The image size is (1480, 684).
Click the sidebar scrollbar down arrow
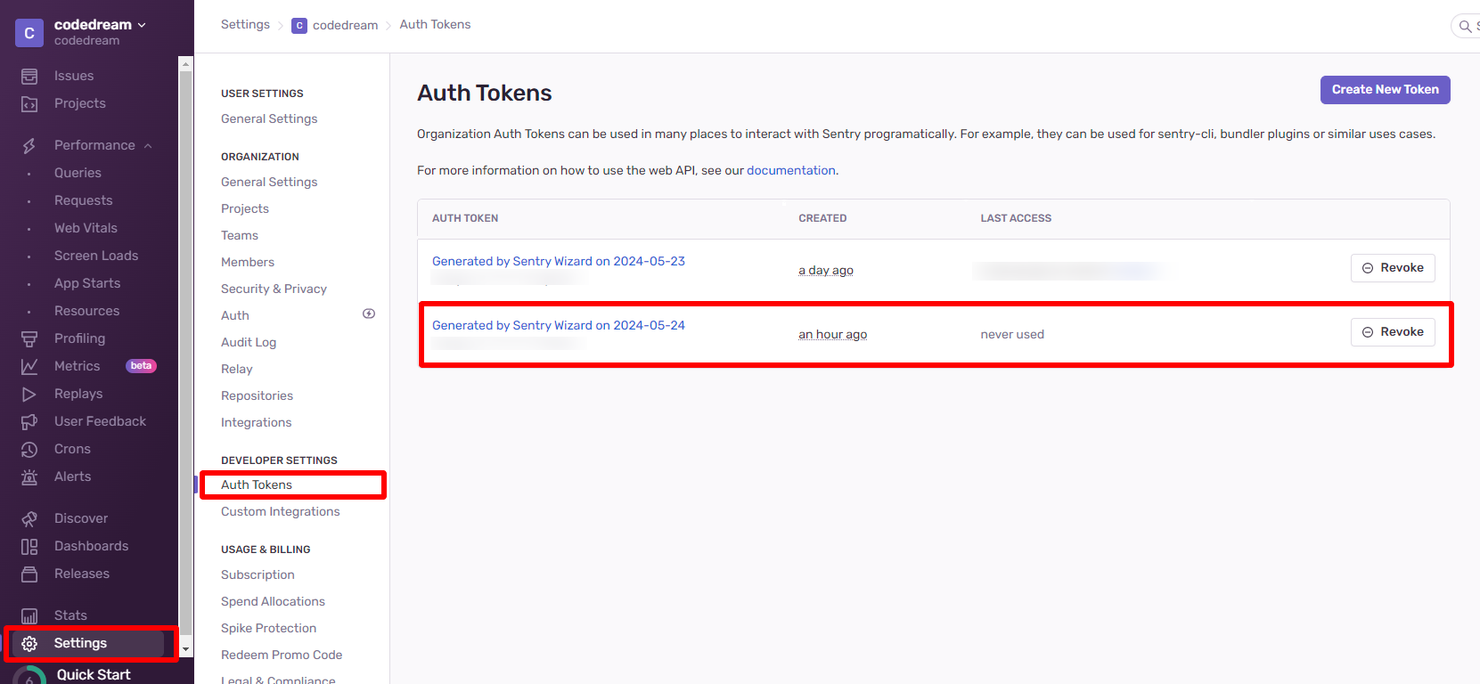point(186,650)
